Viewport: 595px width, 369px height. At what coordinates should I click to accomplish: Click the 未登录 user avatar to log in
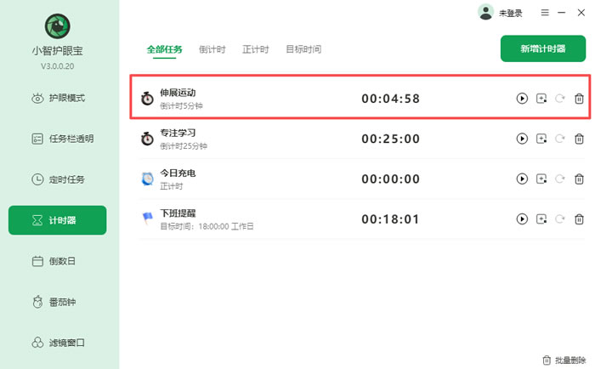coord(486,12)
